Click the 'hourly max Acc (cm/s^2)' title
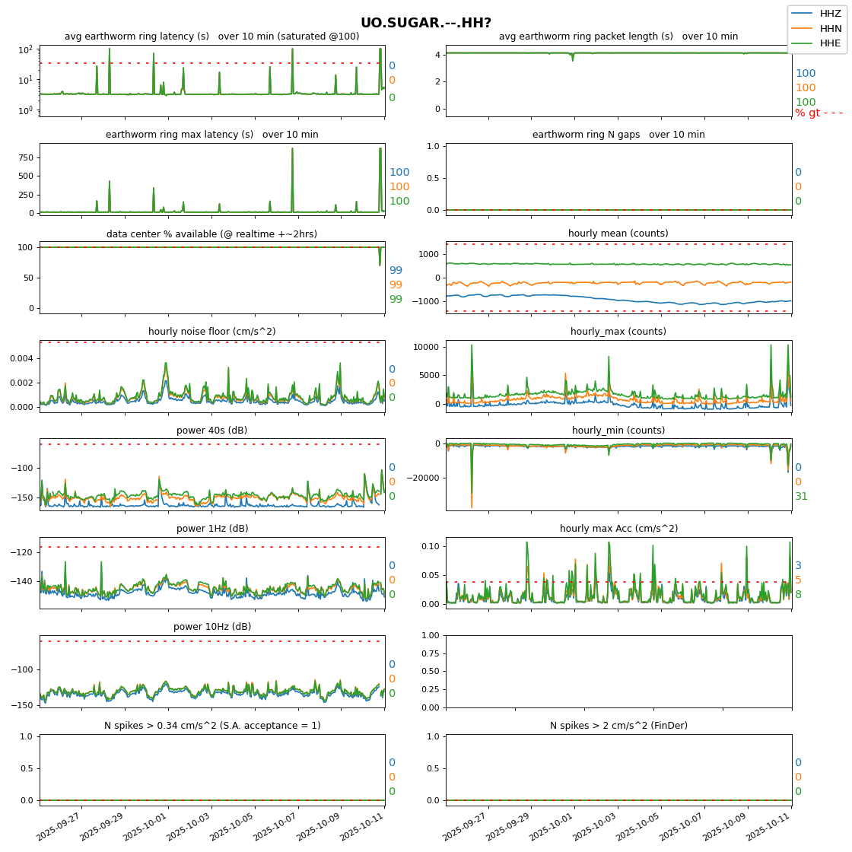Screen dimensions: 852x852 click(x=618, y=529)
